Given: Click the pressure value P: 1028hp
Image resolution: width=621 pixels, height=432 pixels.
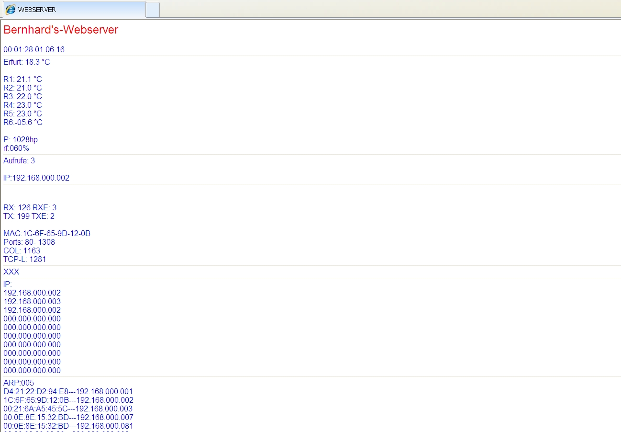Looking at the screenshot, I should pyautogui.click(x=21, y=139).
